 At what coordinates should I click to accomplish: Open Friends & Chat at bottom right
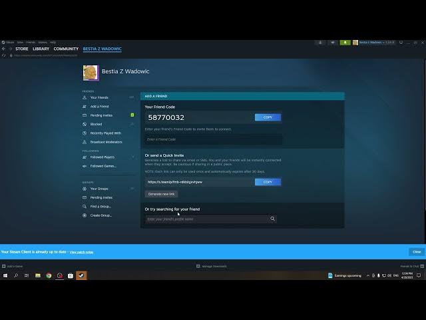click(x=412, y=267)
